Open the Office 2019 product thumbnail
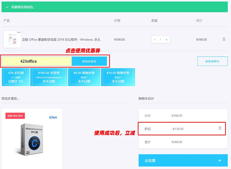The height and width of the screenshot is (169, 231). [12, 39]
